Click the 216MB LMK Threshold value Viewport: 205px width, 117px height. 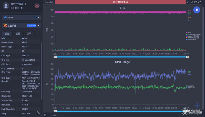[25, 109]
